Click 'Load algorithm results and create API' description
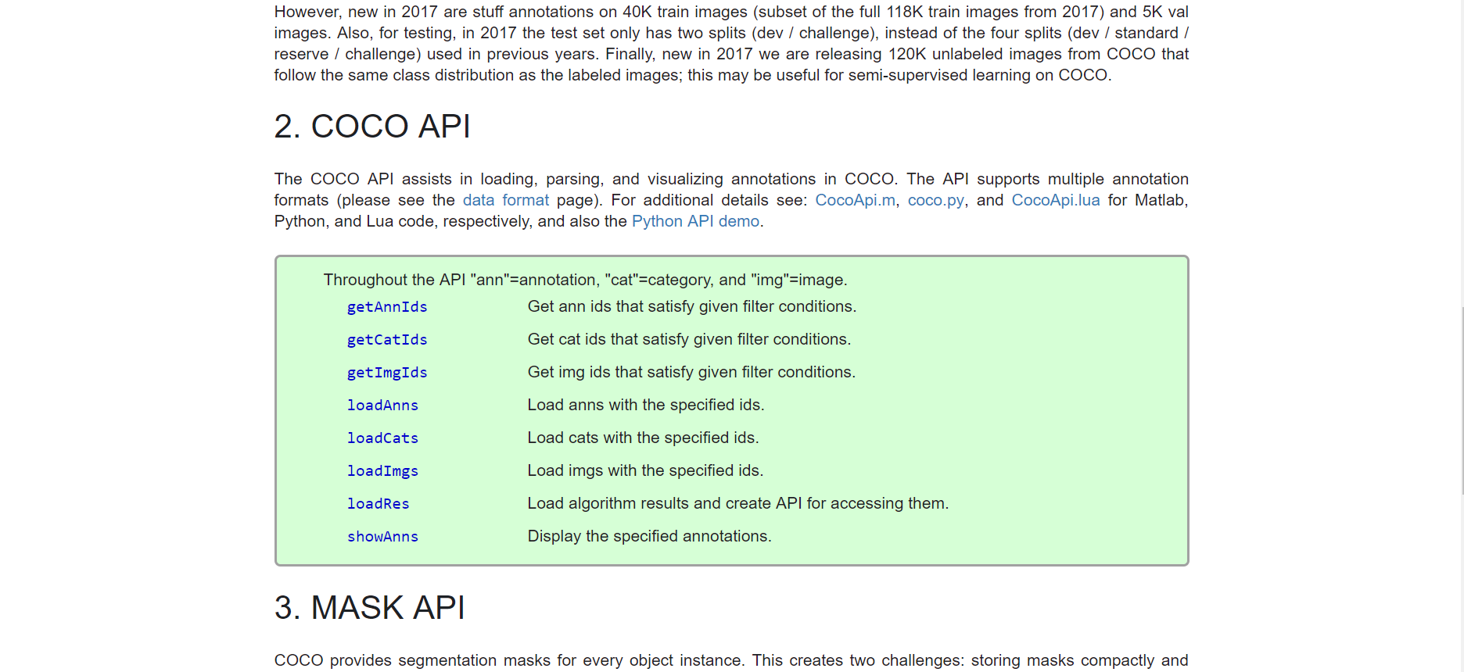This screenshot has width=1464, height=672. click(738, 503)
